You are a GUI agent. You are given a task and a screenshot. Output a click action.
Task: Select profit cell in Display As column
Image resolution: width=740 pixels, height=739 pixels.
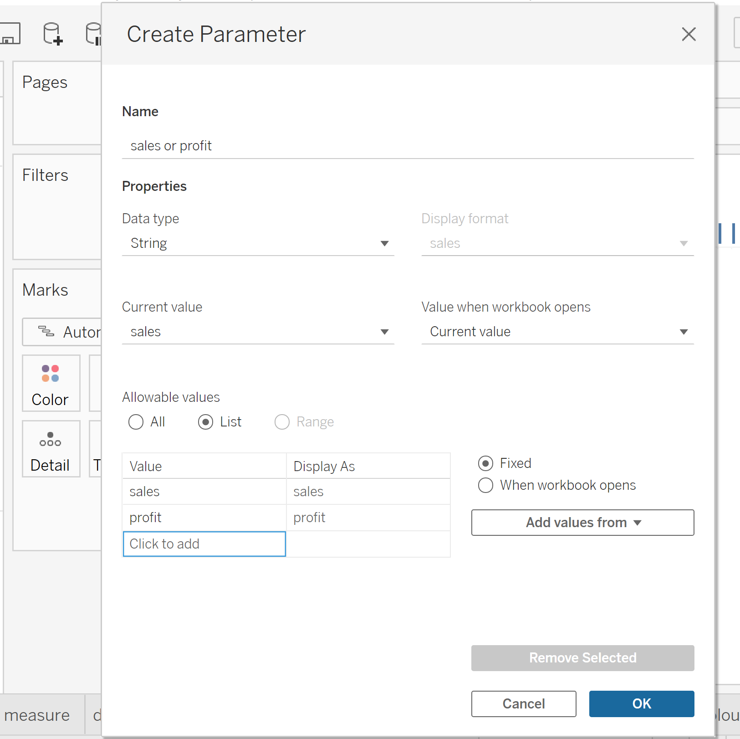[368, 518]
